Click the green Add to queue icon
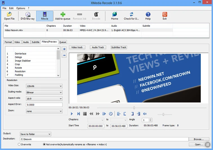 [63, 16]
